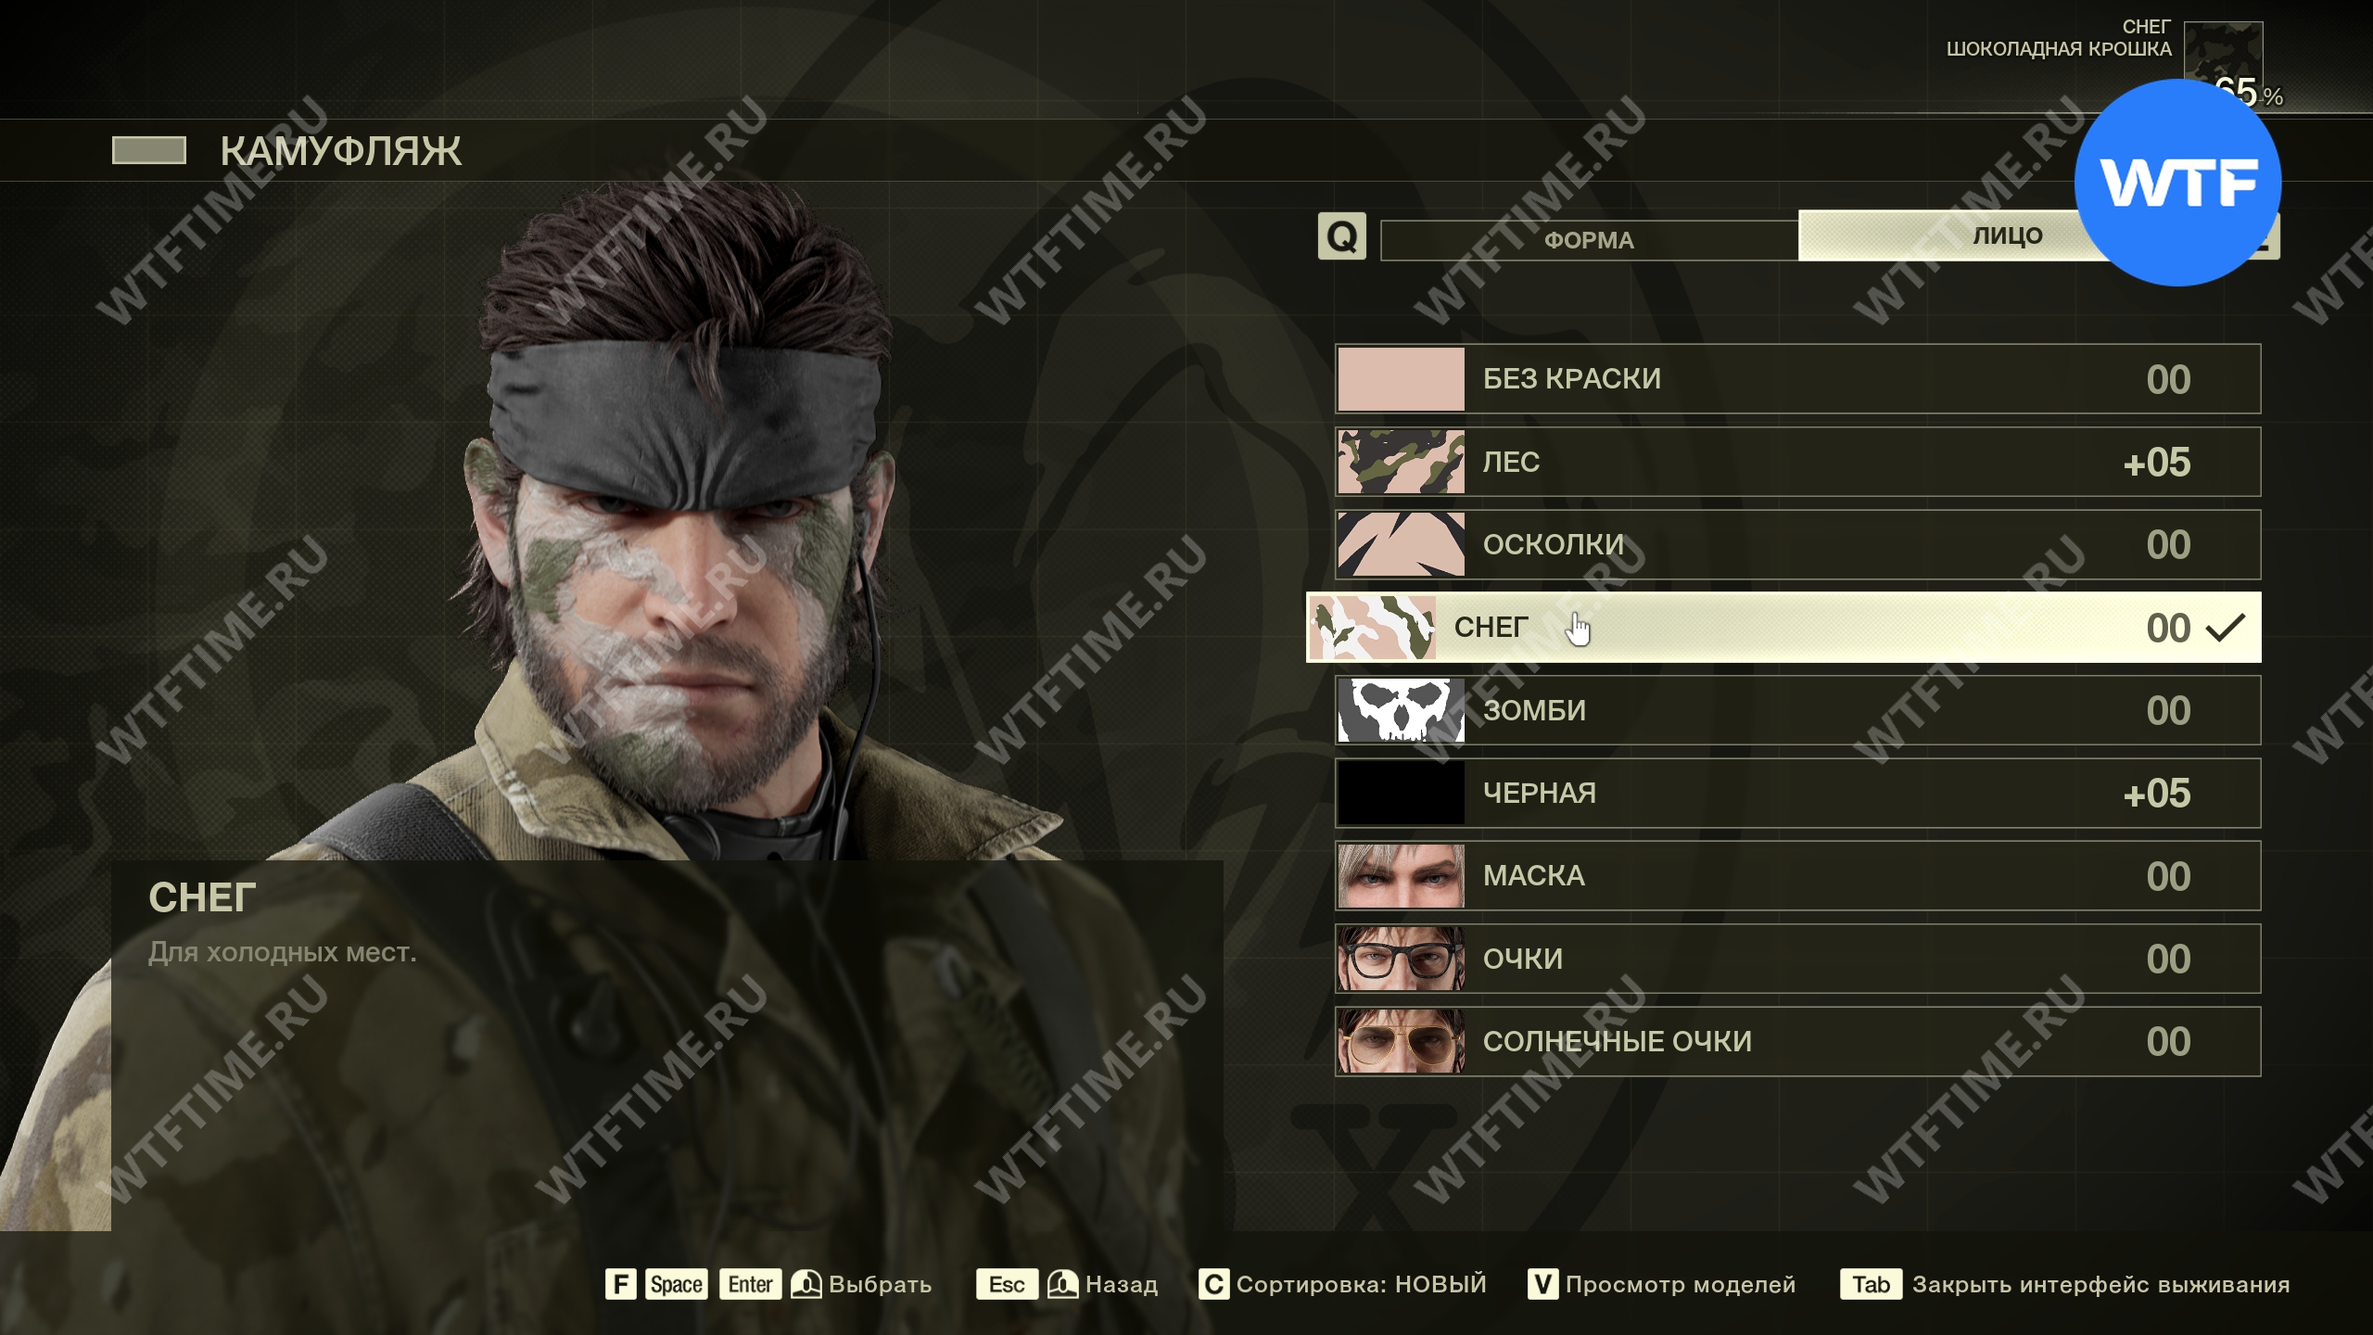
Task: Click the Q key tab switch icon
Action: (1342, 236)
